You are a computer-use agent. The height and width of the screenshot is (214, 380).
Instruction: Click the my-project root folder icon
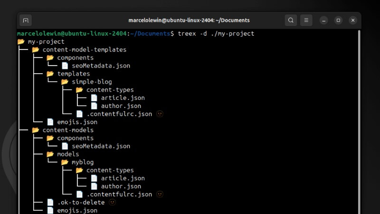tap(21, 42)
